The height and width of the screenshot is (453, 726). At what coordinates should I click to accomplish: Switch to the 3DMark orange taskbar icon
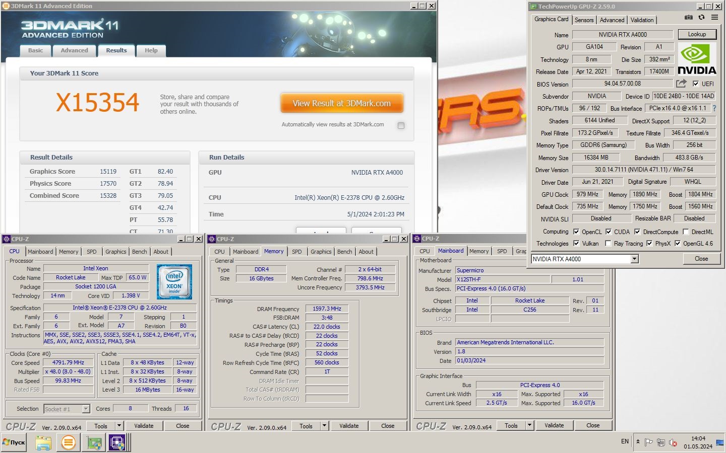[x=68, y=442]
